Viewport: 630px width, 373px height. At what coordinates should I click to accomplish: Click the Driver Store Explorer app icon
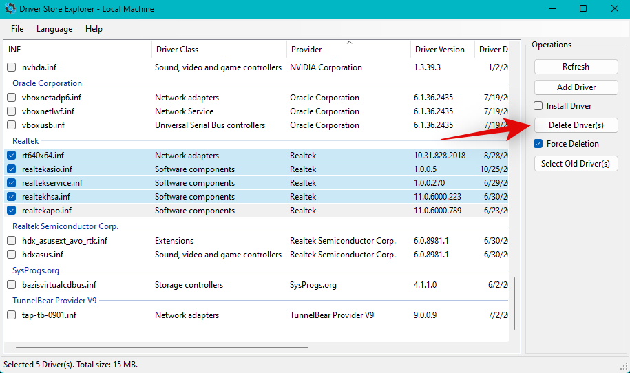pyautogui.click(x=10, y=9)
